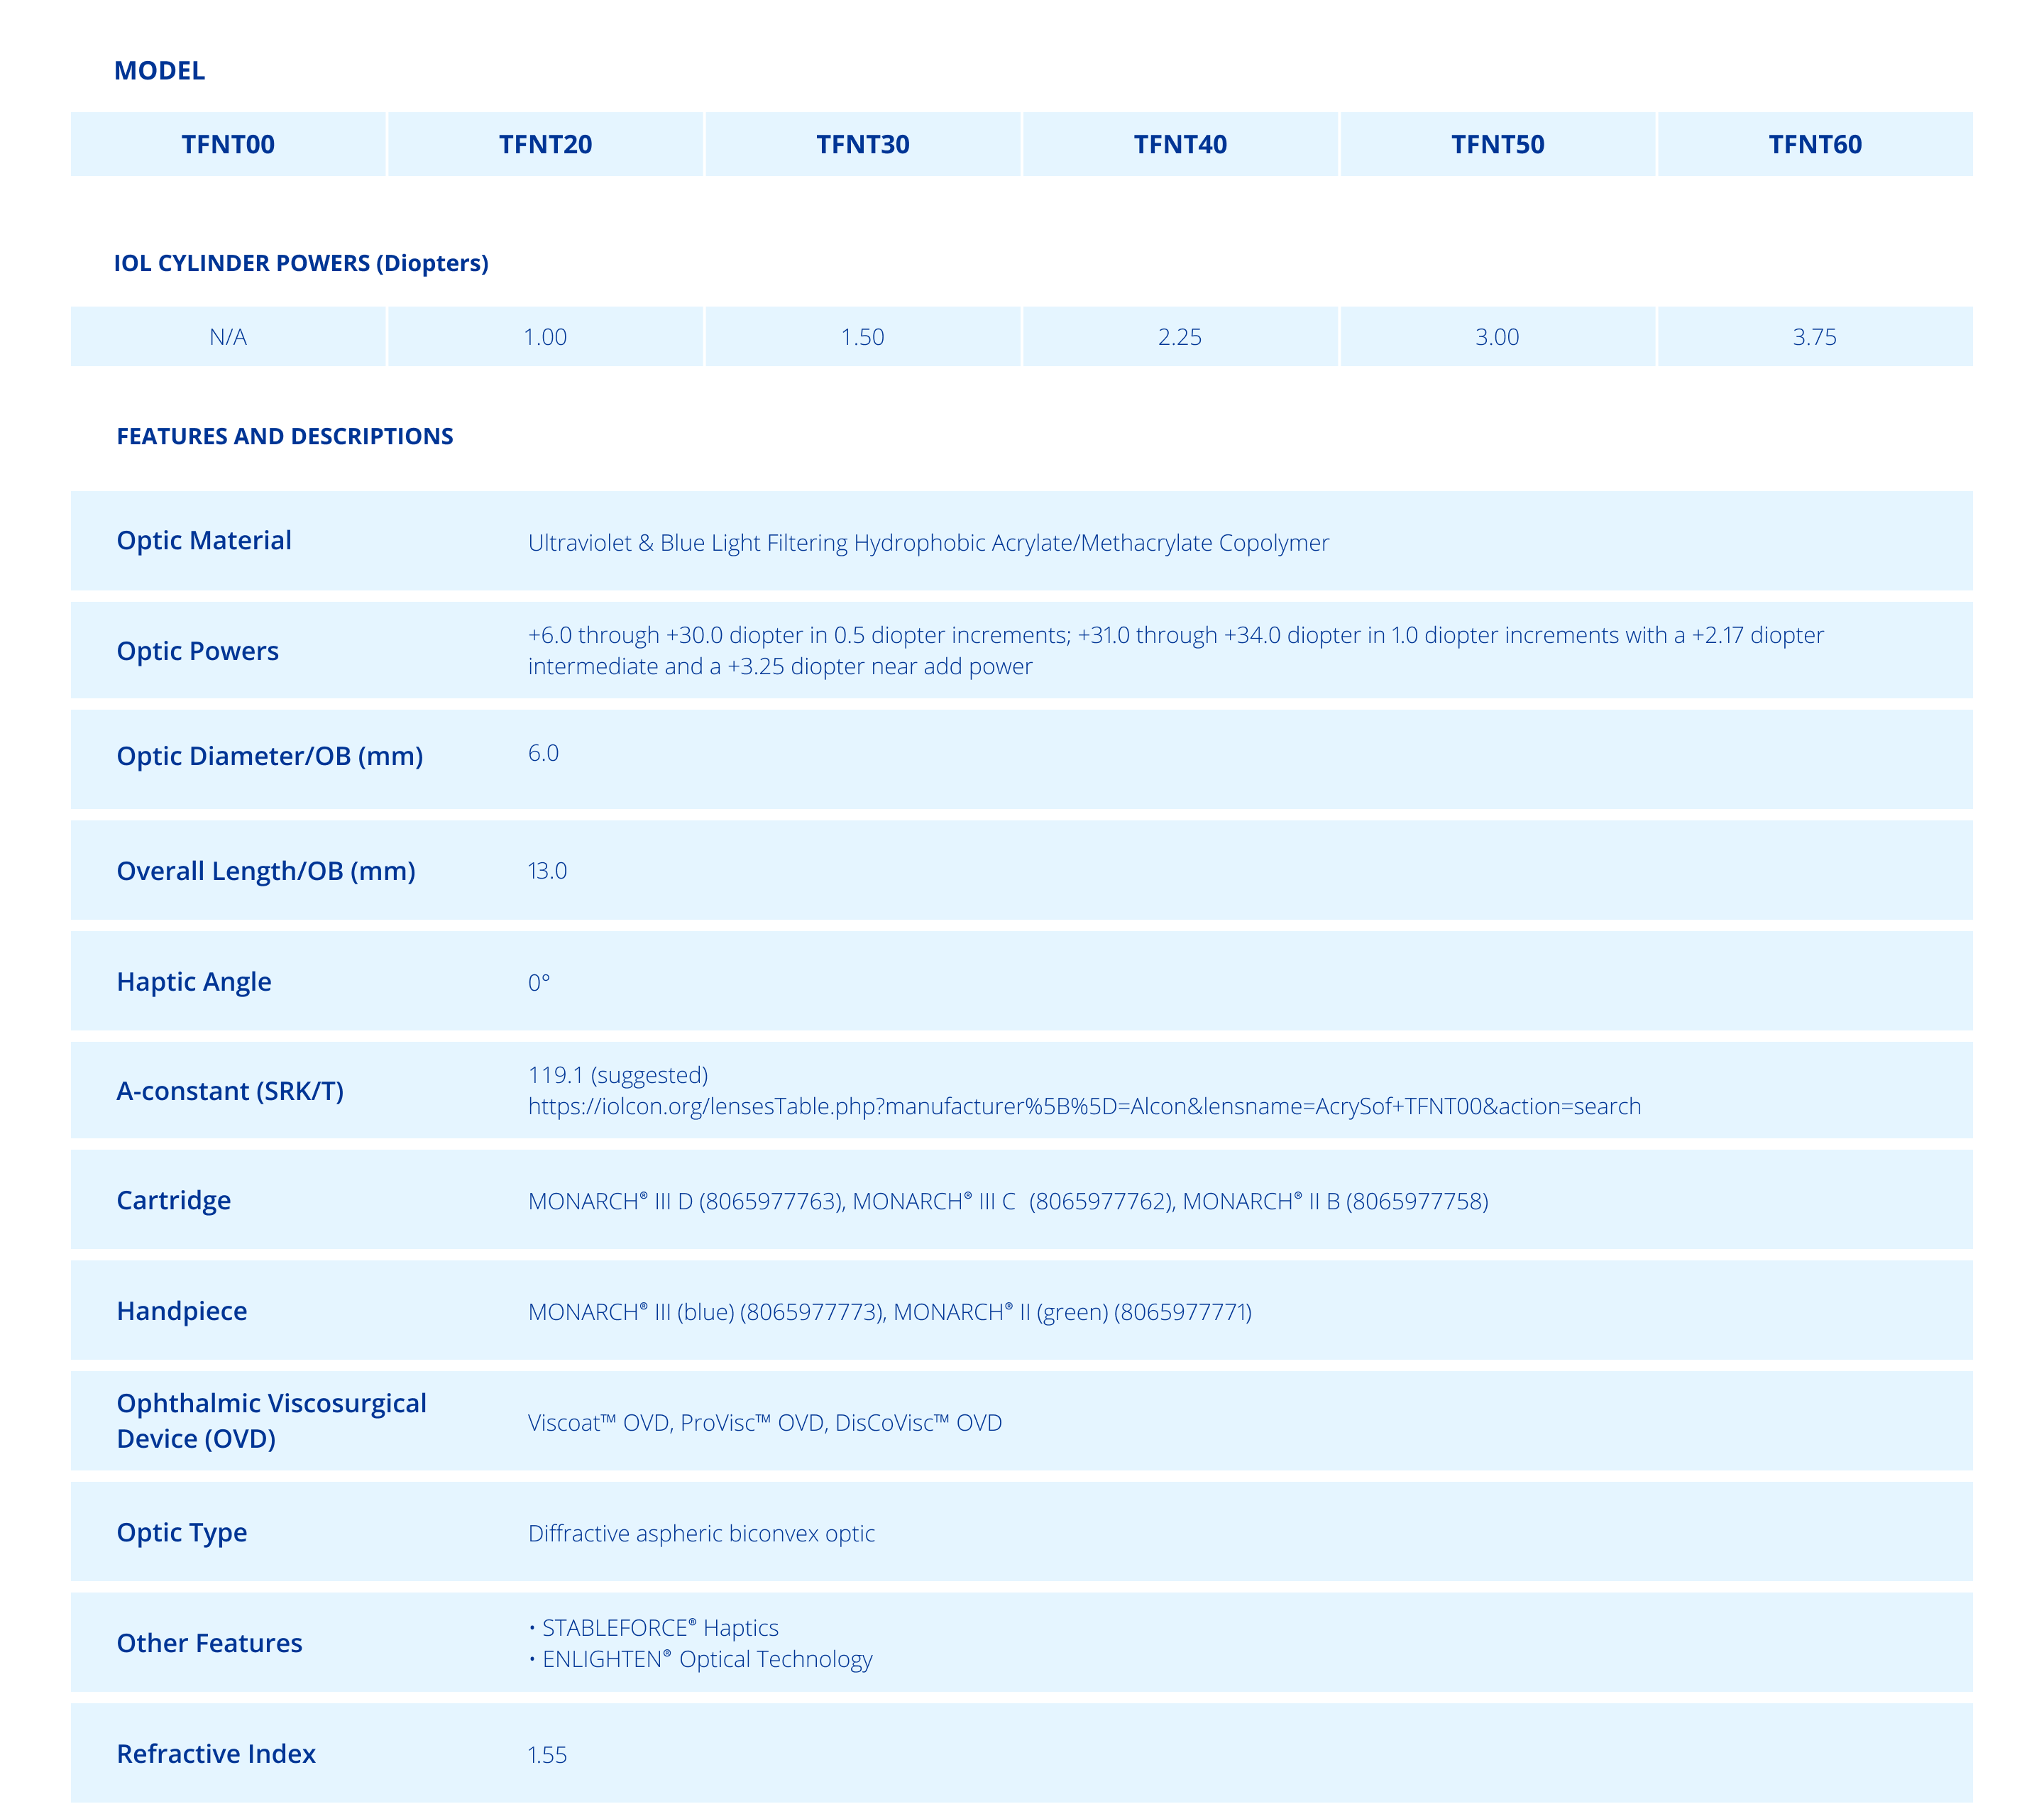This screenshot has width=2044, height=1804.
Task: Click the 1.00 cylinder power value
Action: pyautogui.click(x=545, y=337)
